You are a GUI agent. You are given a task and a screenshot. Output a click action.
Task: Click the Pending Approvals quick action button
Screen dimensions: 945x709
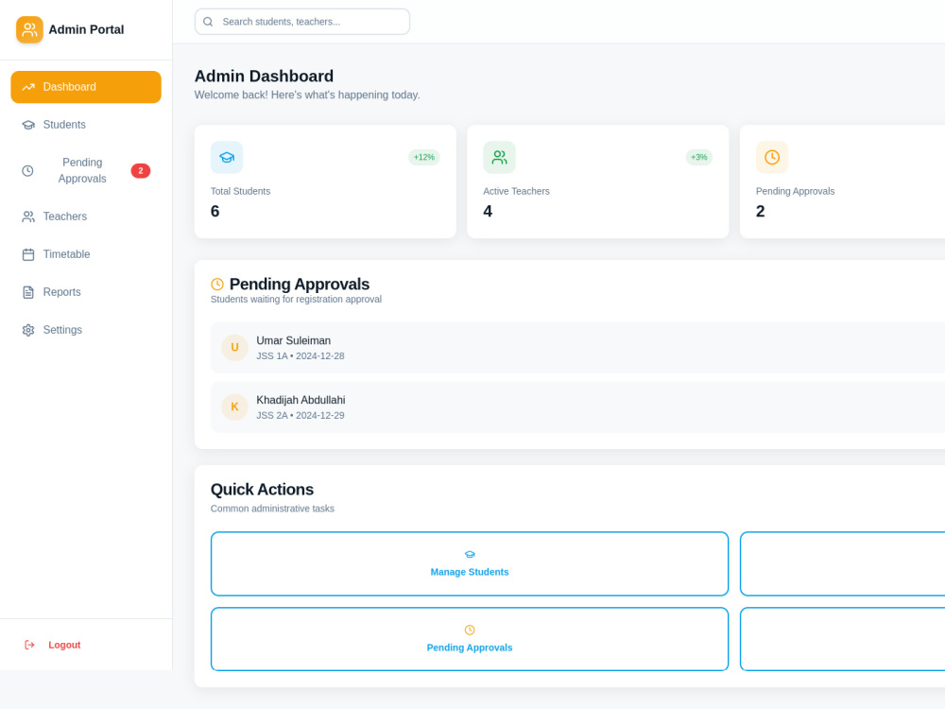[x=470, y=639]
